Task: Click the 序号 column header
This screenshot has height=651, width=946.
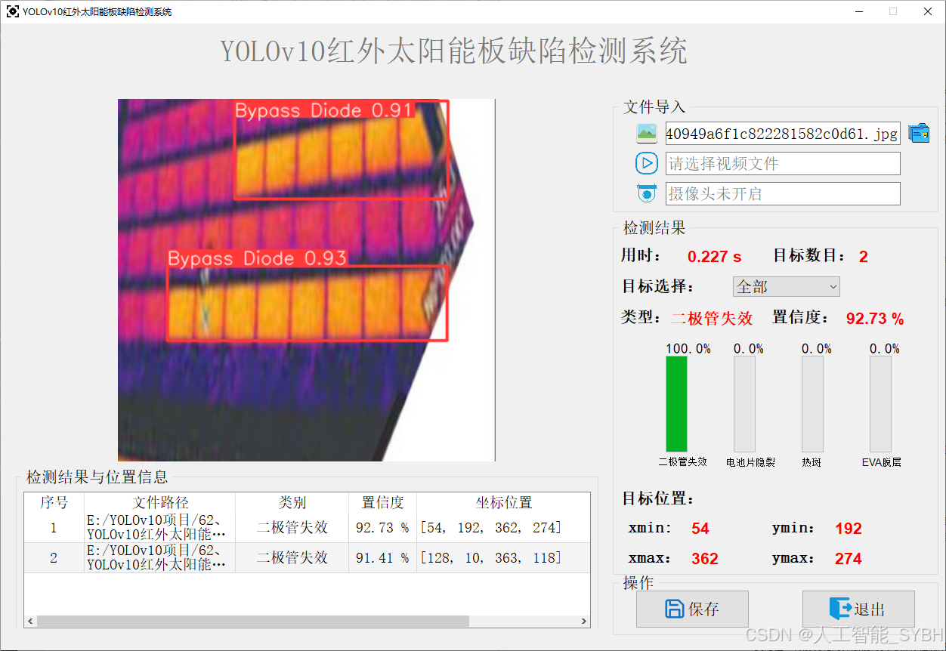Action: pos(54,502)
